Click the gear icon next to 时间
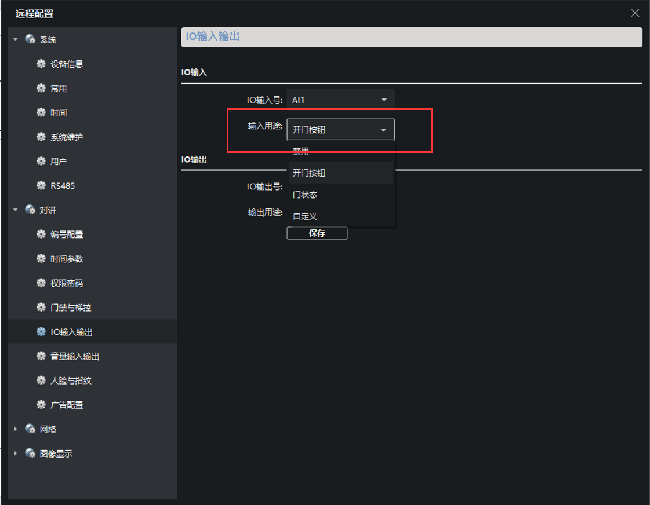 click(41, 113)
